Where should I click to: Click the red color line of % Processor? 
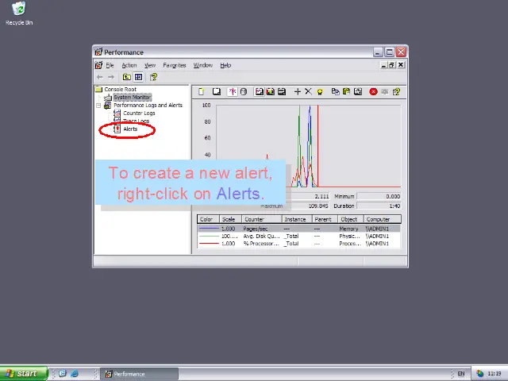pyautogui.click(x=209, y=244)
